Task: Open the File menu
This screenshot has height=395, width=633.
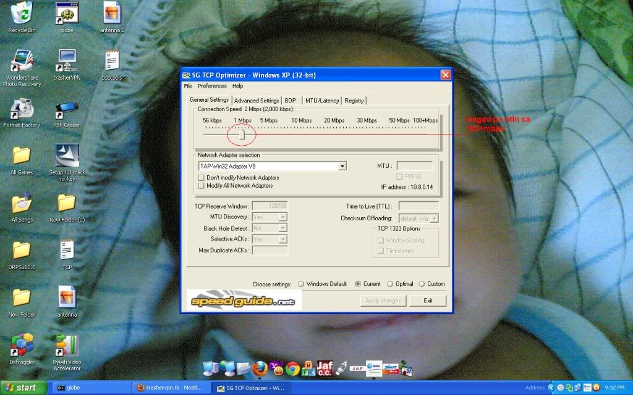Action: (x=188, y=86)
